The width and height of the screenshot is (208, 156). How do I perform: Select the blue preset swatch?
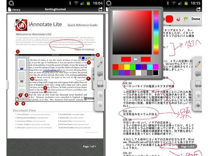tap(138, 67)
